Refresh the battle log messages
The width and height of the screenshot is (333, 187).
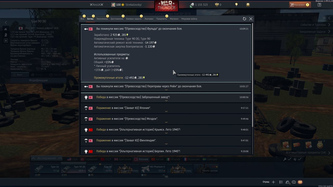tap(244, 19)
